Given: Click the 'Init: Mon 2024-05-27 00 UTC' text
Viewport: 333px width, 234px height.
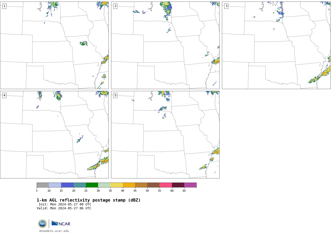Looking at the screenshot, I should pos(65,204).
